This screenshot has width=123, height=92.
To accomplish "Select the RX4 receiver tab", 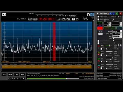I will 119,28.
